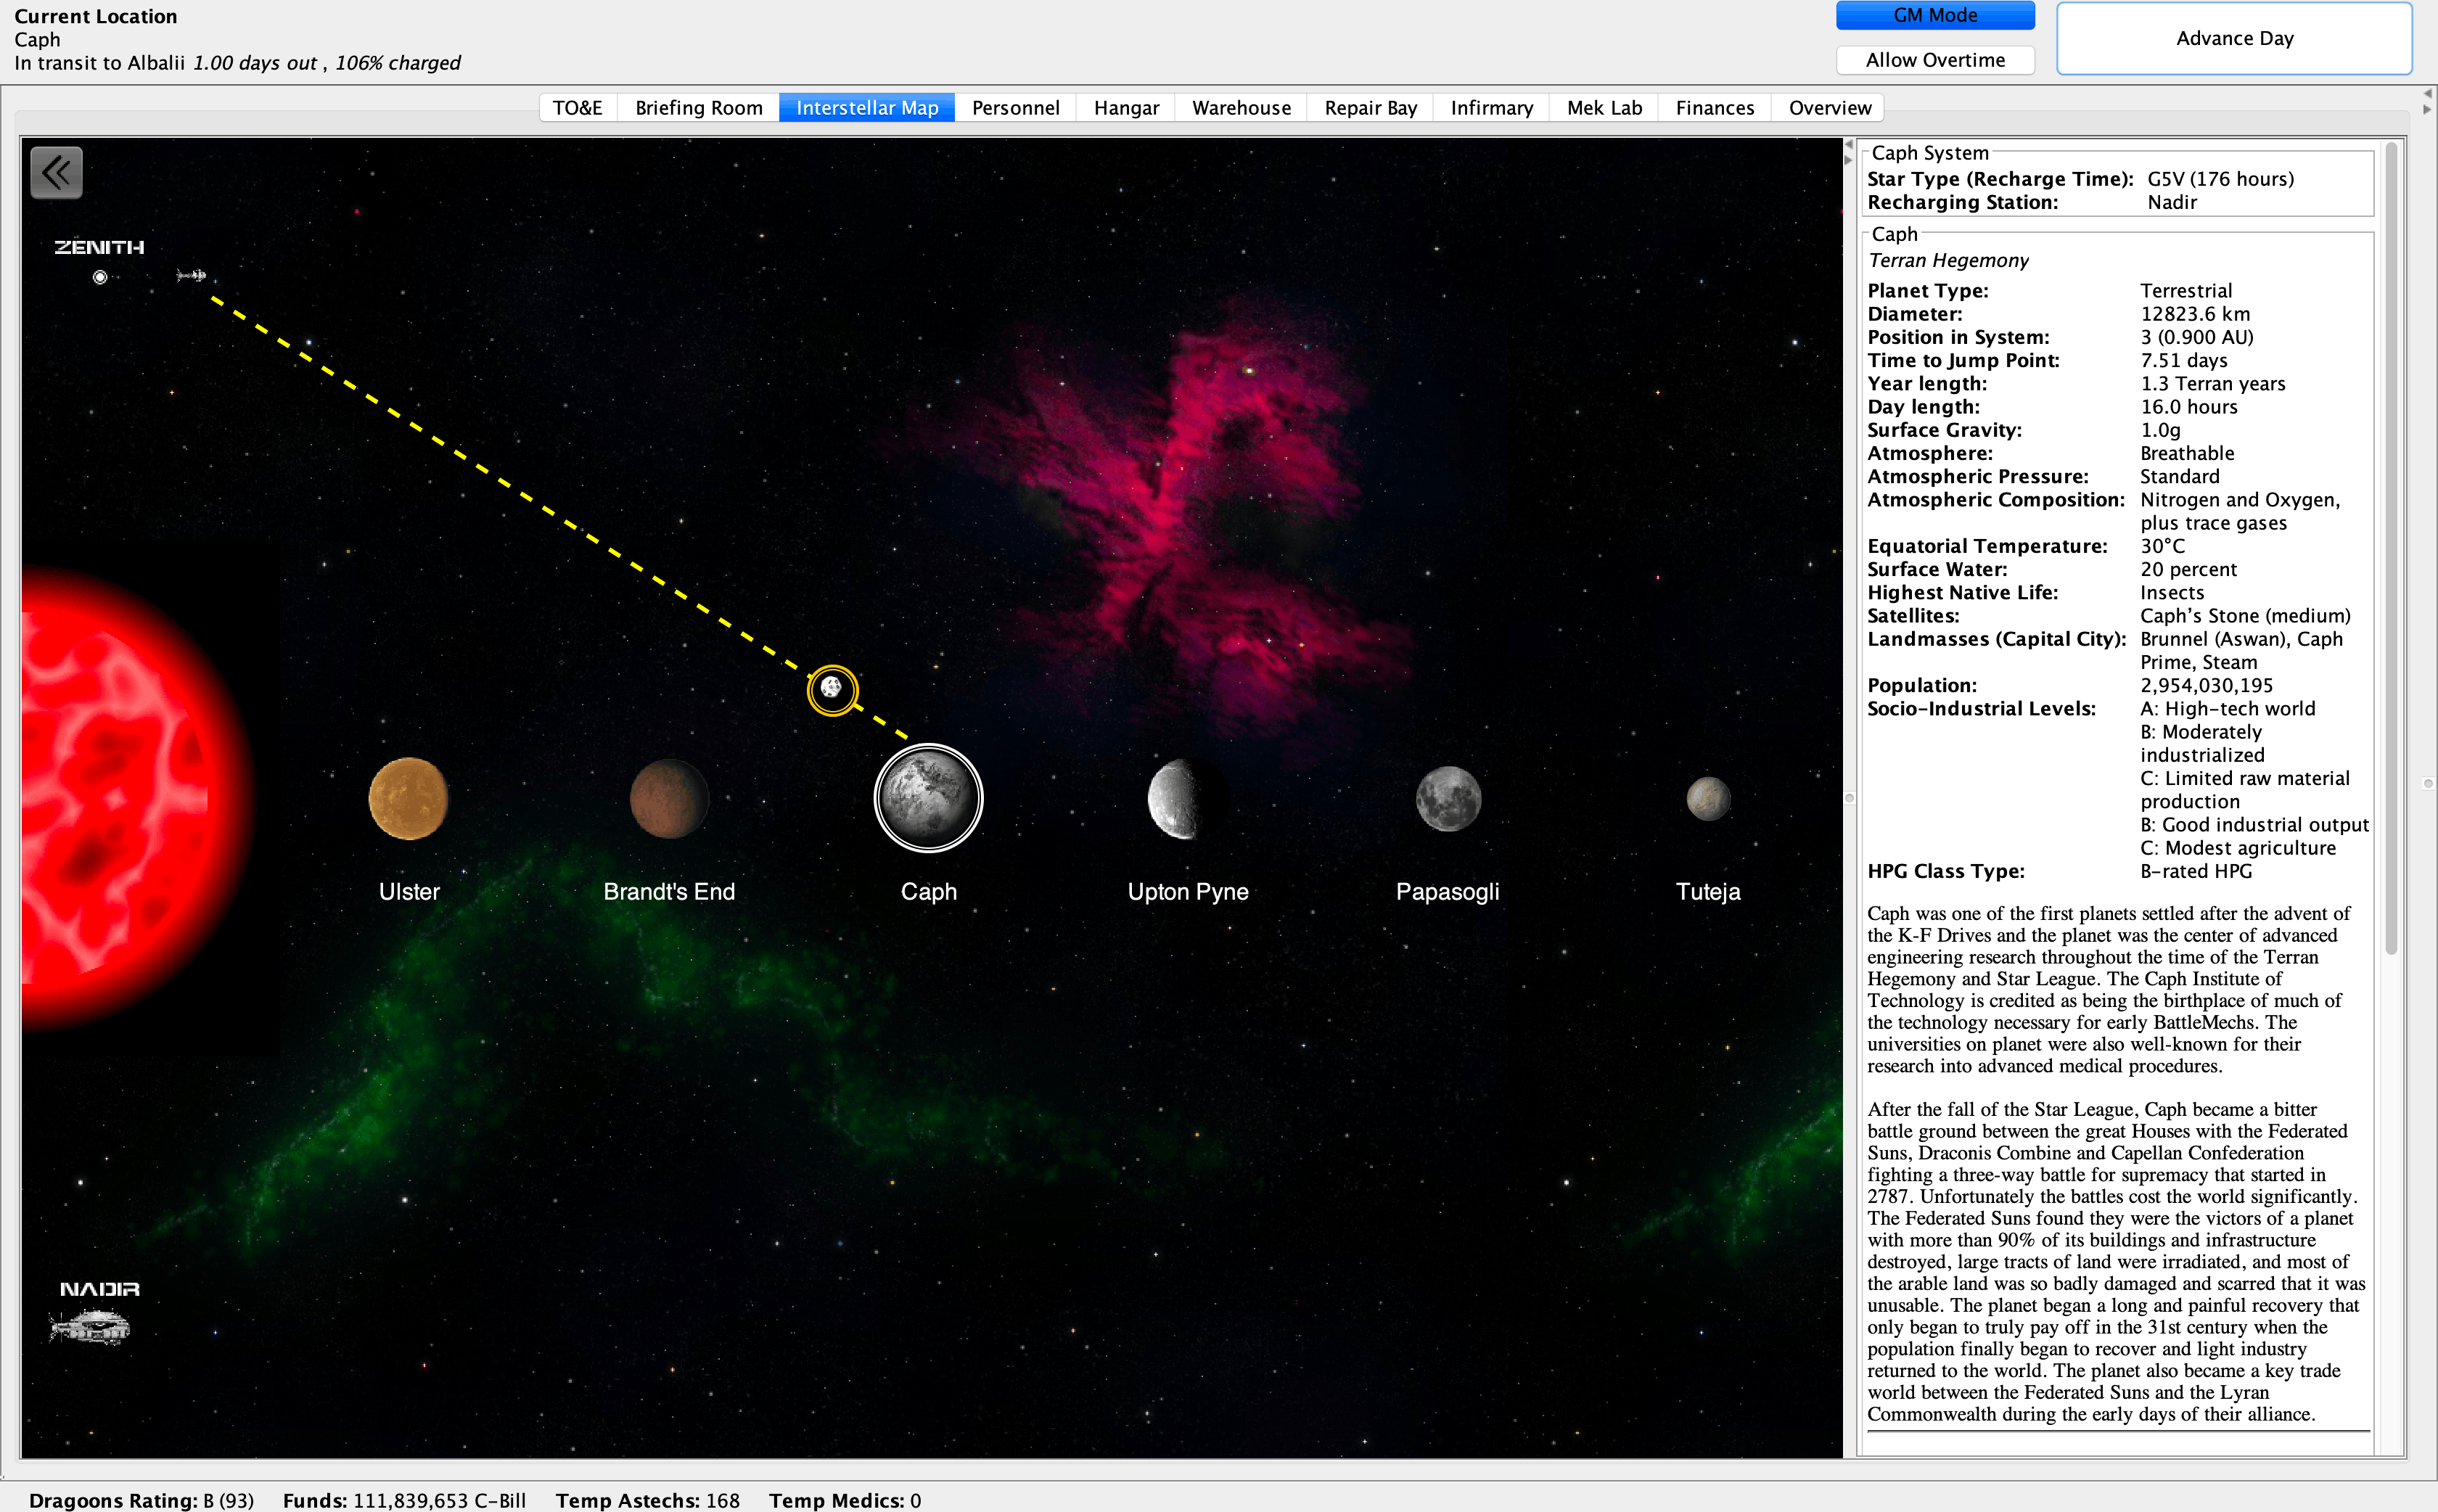Viewport: 2438px width, 1512px height.
Task: Click the window-edge collapse arrows at top right
Action: pos(2427,101)
